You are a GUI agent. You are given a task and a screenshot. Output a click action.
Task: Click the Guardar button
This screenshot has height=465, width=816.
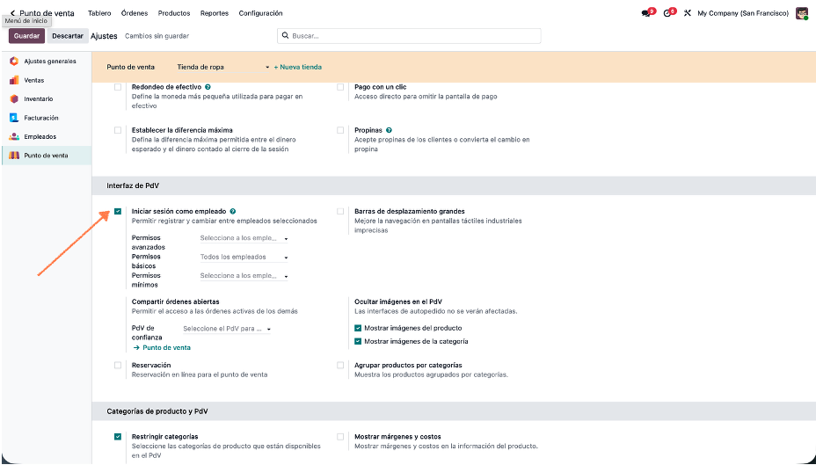26,36
